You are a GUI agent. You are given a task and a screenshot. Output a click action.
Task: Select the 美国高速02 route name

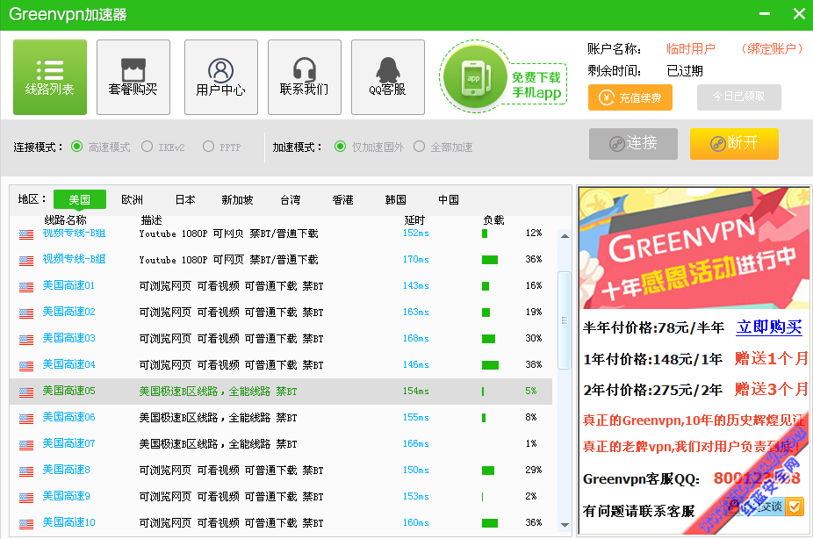tap(68, 312)
